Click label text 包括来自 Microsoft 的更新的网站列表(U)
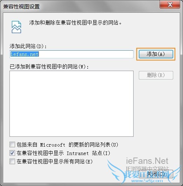This screenshot has width=183, height=186. (67, 145)
